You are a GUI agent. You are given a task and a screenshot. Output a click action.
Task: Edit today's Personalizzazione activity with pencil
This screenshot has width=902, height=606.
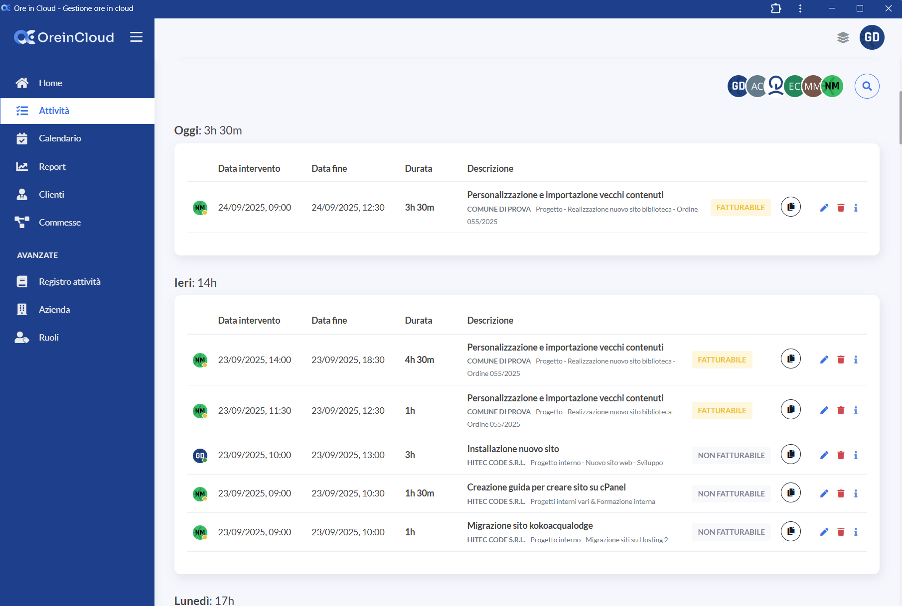[x=824, y=208]
